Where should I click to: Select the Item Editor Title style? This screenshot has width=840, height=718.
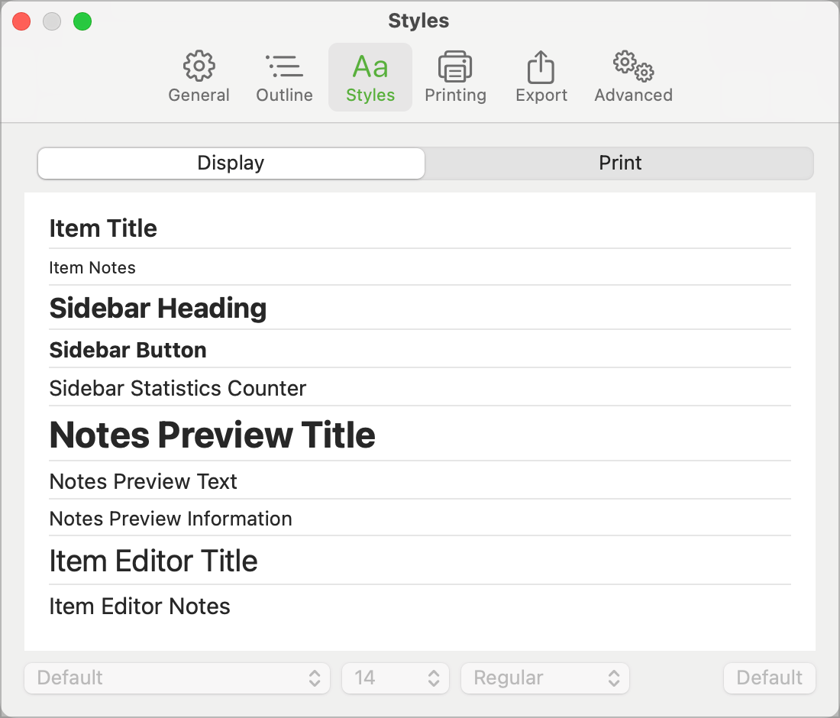pos(420,561)
